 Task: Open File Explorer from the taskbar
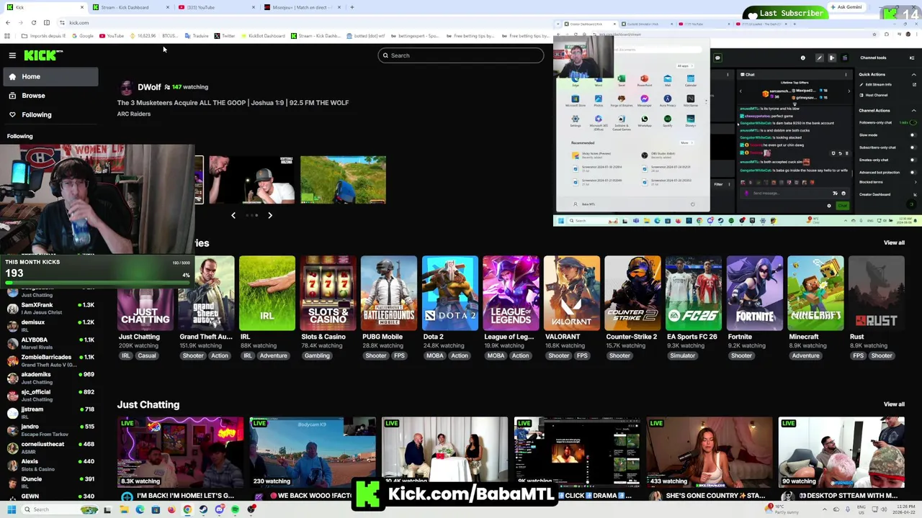click(124, 509)
